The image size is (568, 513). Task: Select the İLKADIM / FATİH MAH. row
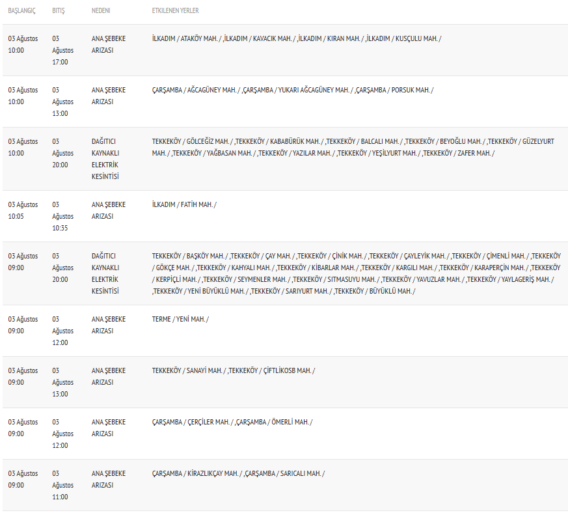(285, 216)
